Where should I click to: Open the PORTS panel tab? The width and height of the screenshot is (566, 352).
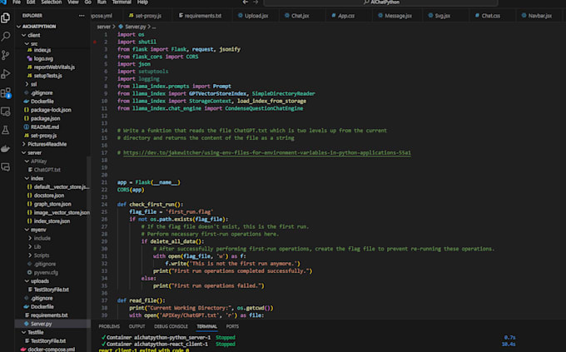pyautogui.click(x=232, y=326)
